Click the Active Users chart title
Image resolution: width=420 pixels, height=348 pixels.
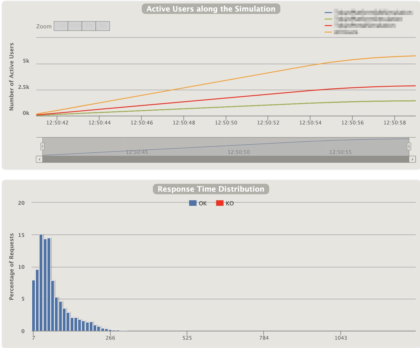pyautogui.click(x=211, y=9)
